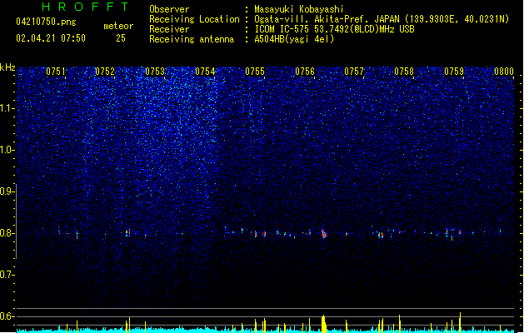Click the meteor count value 25

tap(121, 38)
